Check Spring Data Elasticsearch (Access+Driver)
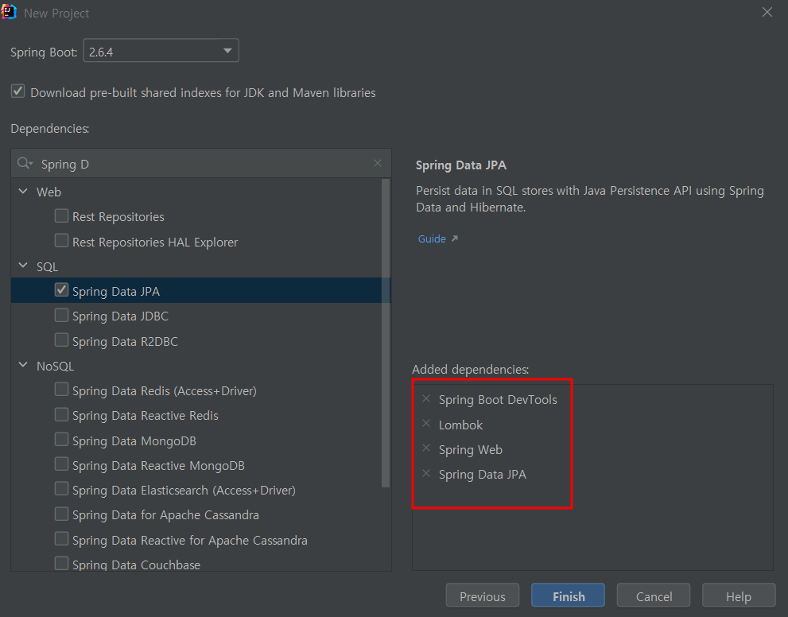 click(61, 489)
